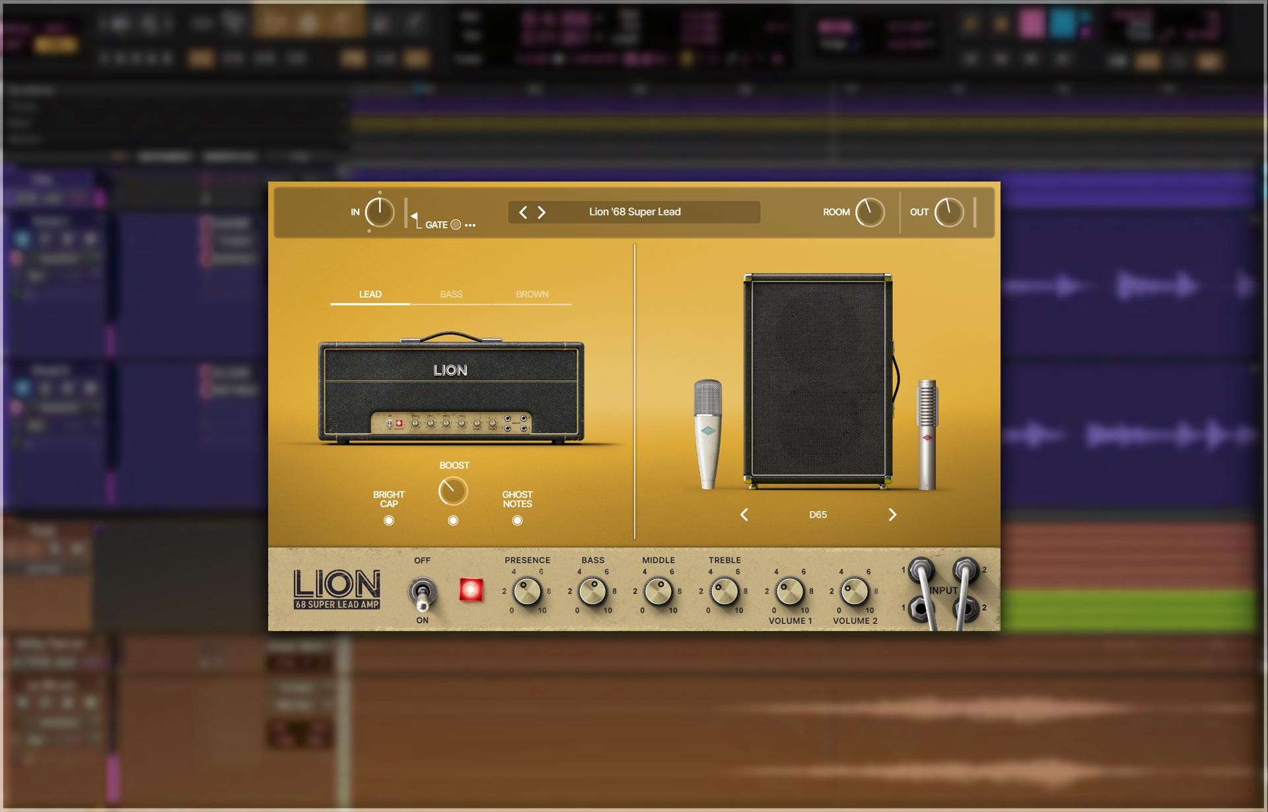Adjust the VOLUME 2 knob

(x=855, y=592)
